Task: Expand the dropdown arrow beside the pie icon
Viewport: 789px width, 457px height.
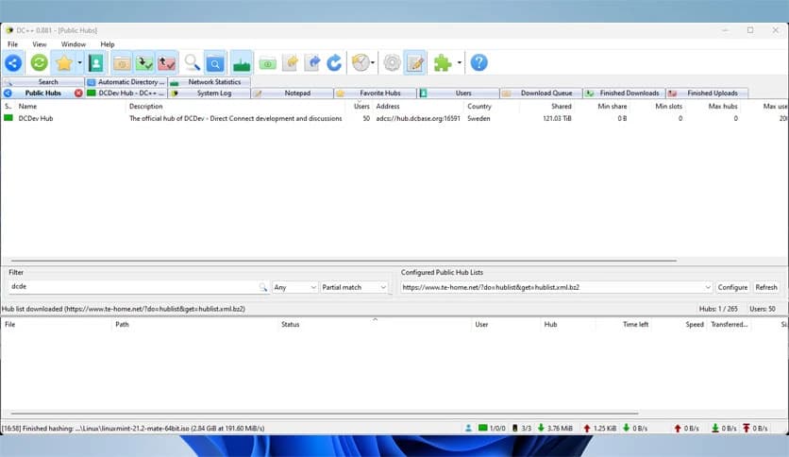Action: pyautogui.click(x=373, y=63)
